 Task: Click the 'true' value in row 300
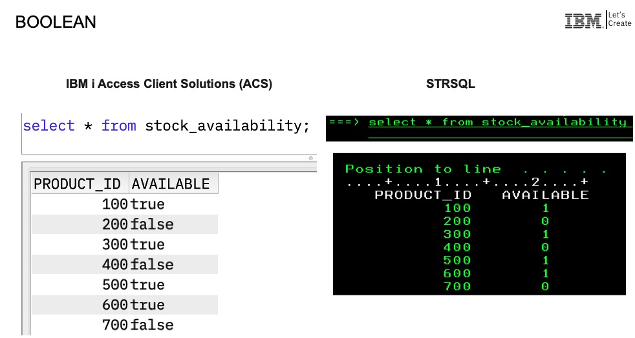click(148, 244)
